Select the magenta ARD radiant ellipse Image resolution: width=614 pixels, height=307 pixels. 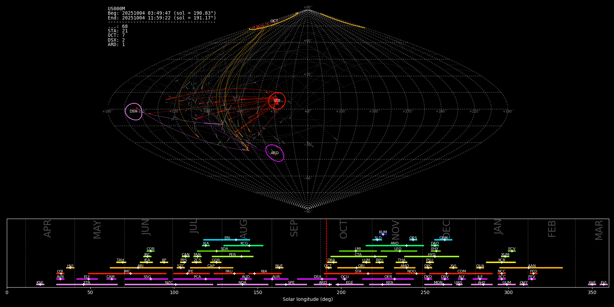pos(275,153)
